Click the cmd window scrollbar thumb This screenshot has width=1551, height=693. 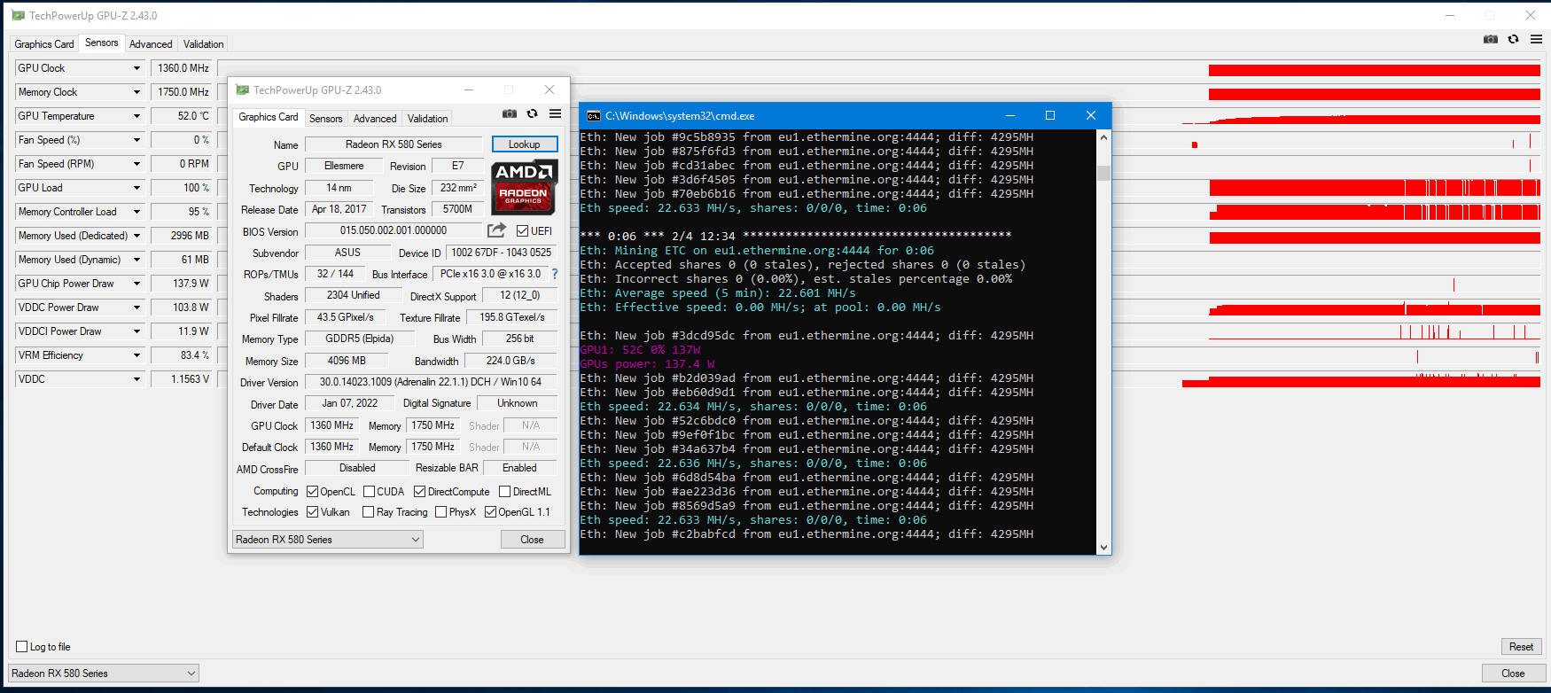pyautogui.click(x=1103, y=173)
